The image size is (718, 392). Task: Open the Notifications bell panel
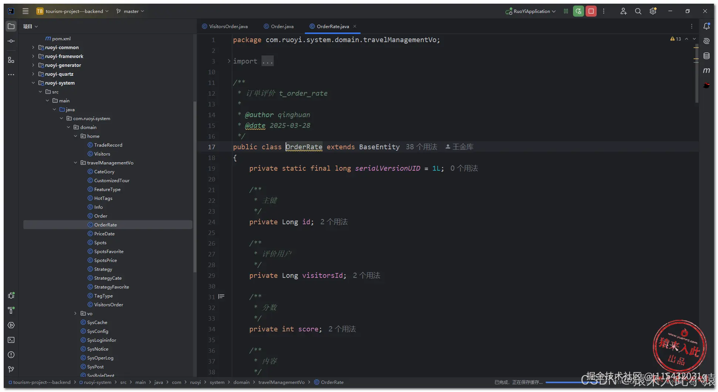point(707,26)
